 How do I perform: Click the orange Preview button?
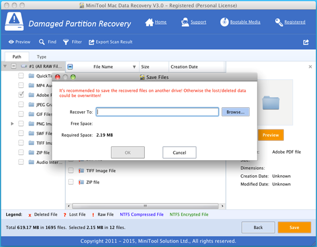[271, 135]
